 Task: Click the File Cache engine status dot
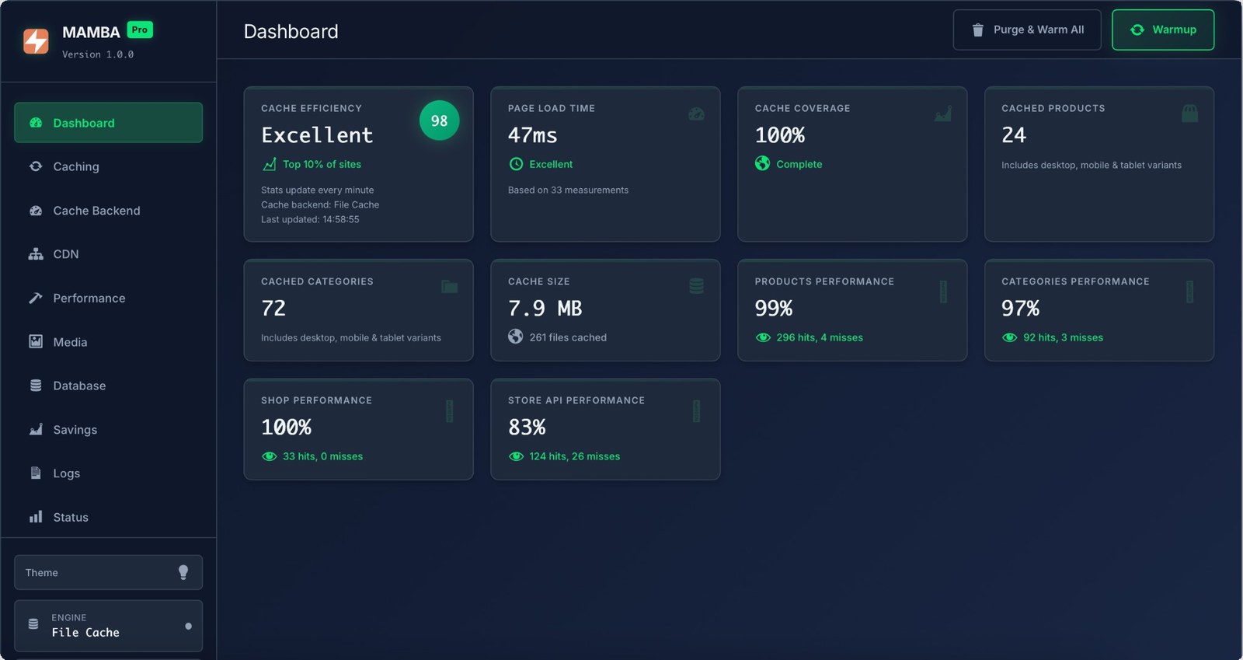(188, 626)
